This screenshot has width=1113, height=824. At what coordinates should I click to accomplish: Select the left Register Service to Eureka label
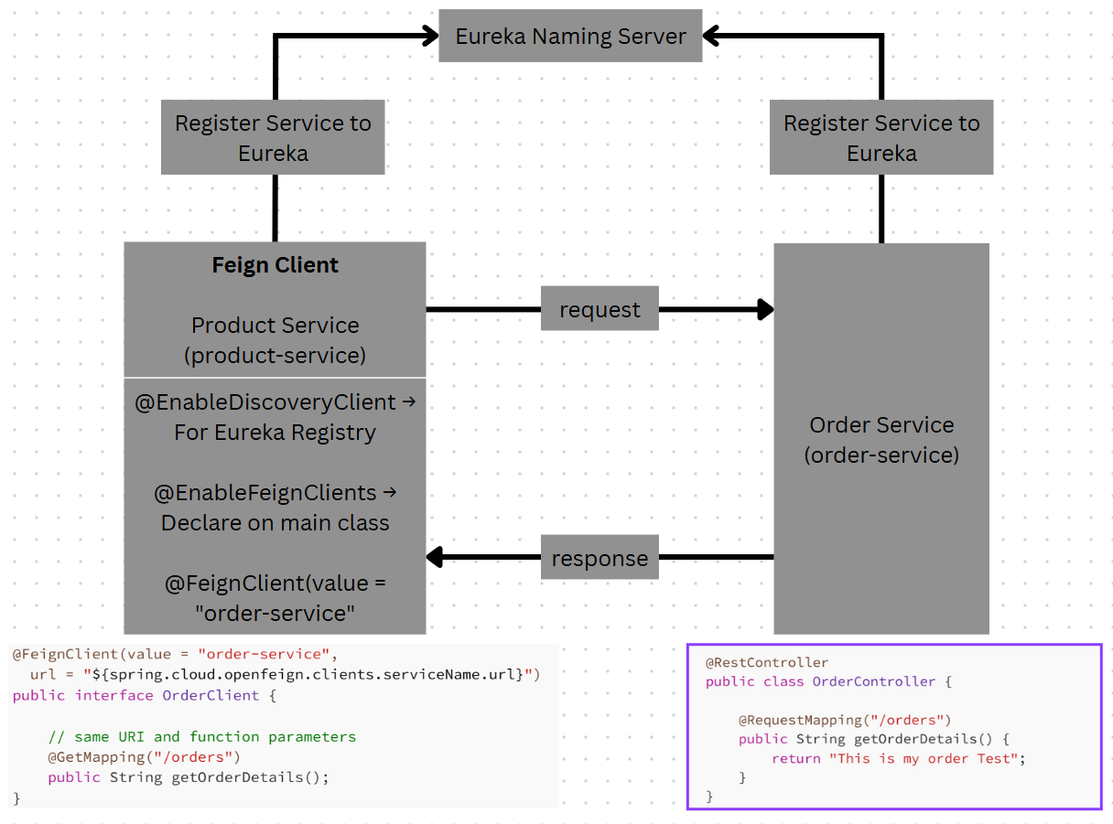(x=272, y=137)
